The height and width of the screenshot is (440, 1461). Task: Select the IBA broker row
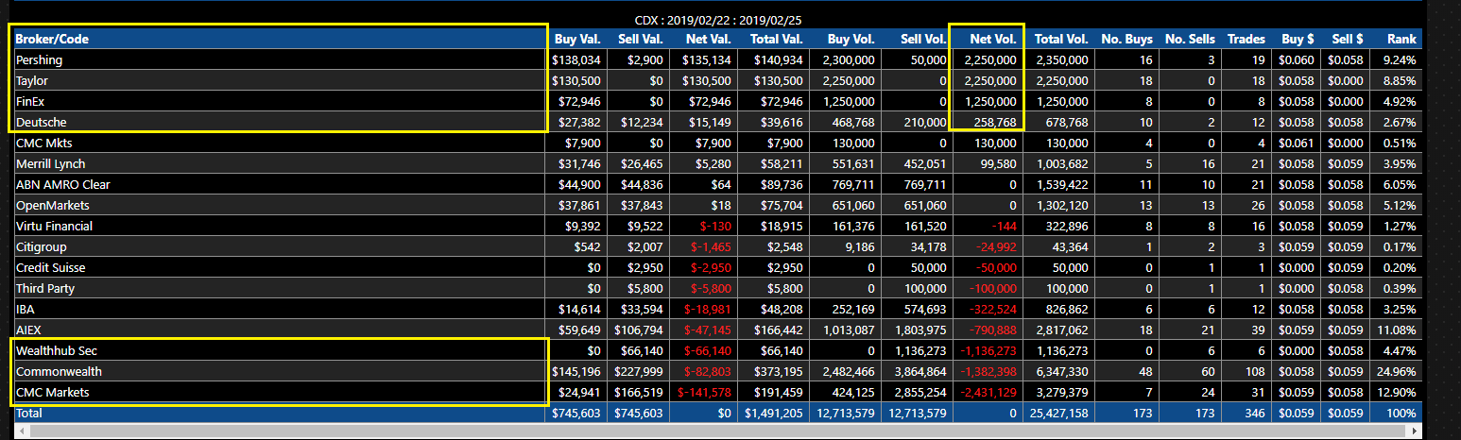716,309
